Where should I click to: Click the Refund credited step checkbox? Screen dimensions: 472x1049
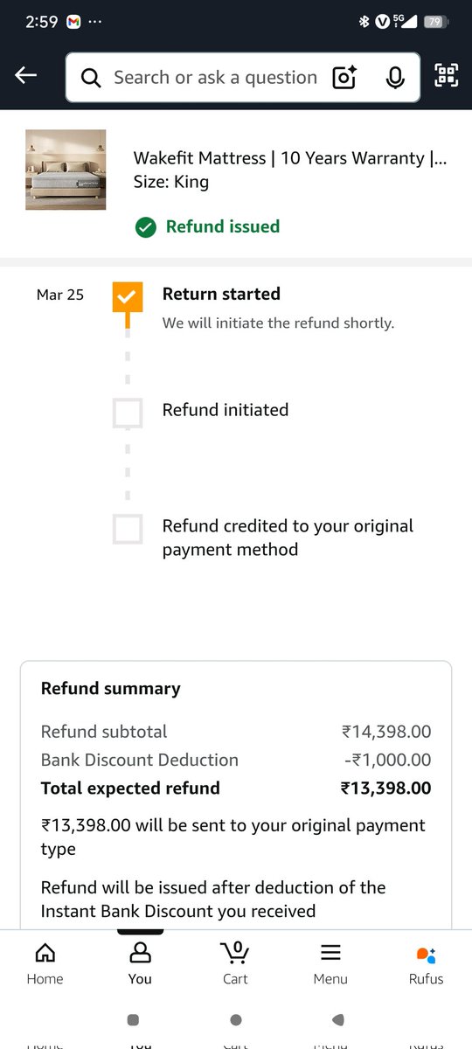tap(128, 529)
